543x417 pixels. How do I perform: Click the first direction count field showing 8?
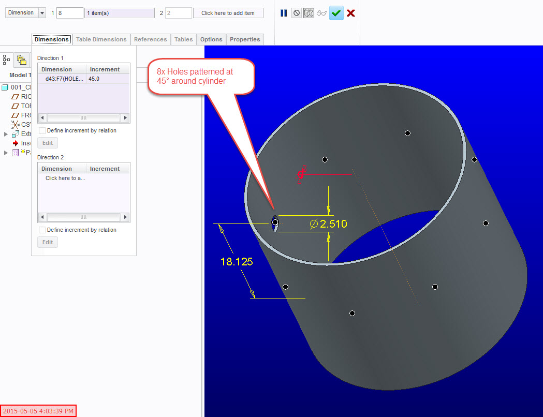69,13
